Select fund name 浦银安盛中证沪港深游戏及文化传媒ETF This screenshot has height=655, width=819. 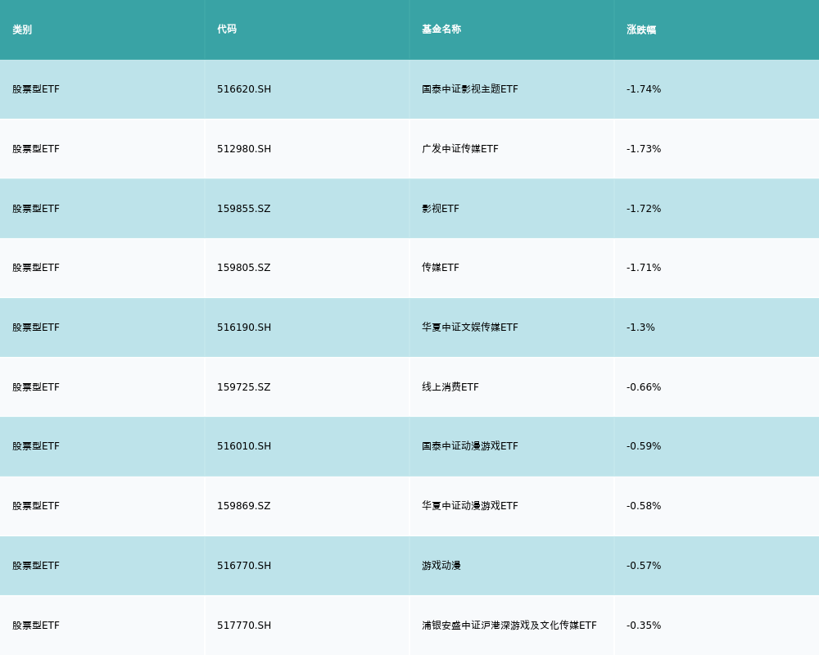(509, 626)
